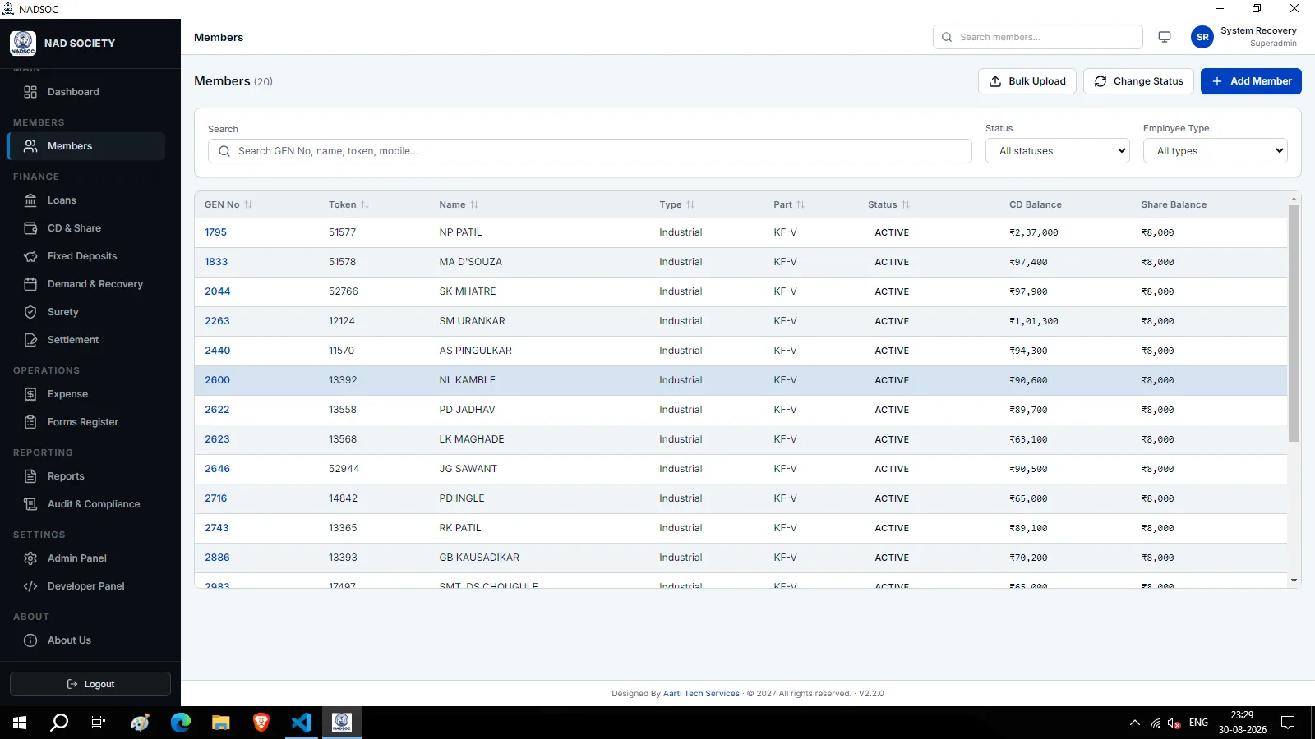The height and width of the screenshot is (739, 1315).
Task: Click the Change Status button
Action: pos(1138,81)
